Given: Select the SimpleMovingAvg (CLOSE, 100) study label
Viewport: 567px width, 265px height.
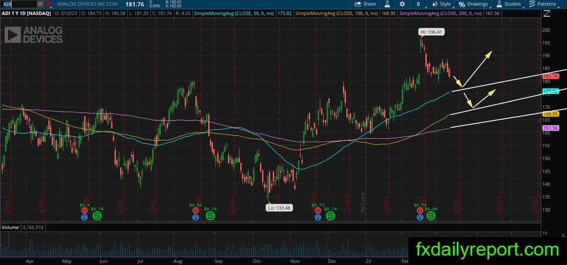Looking at the screenshot, I should coord(337,14).
